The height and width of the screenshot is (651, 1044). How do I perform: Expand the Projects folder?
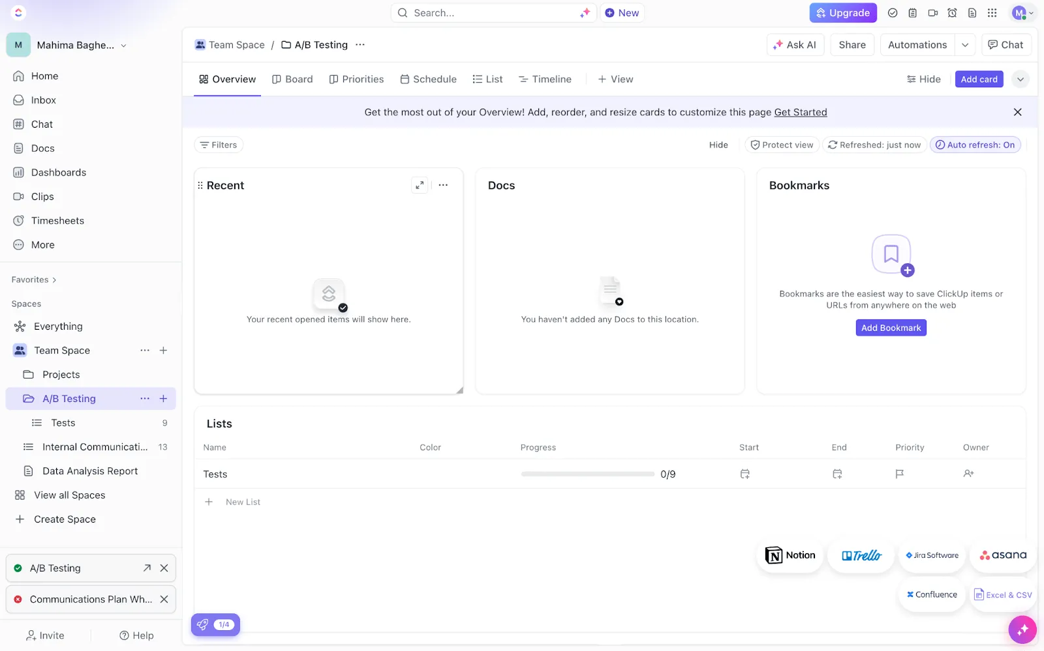28,375
